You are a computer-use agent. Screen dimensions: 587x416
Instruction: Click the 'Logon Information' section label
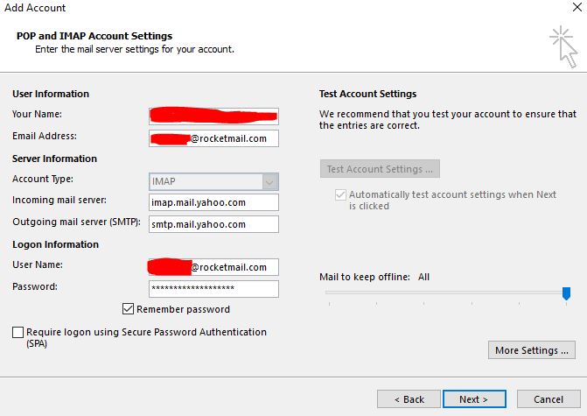click(x=55, y=244)
